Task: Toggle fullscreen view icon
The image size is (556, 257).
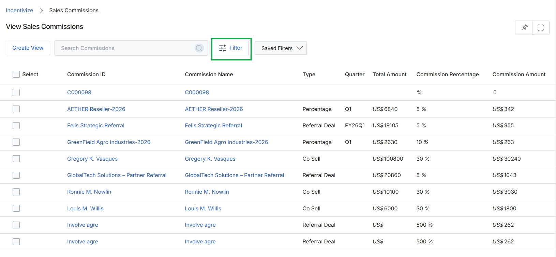Action: point(541,28)
